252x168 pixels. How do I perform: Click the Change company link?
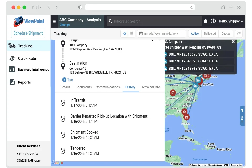point(64,25)
